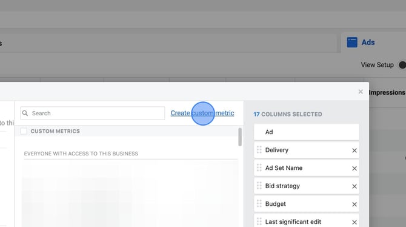Viewport: 406px width, 227px height.
Task: Grab the Bid strategy drag handle
Action: click(259, 186)
